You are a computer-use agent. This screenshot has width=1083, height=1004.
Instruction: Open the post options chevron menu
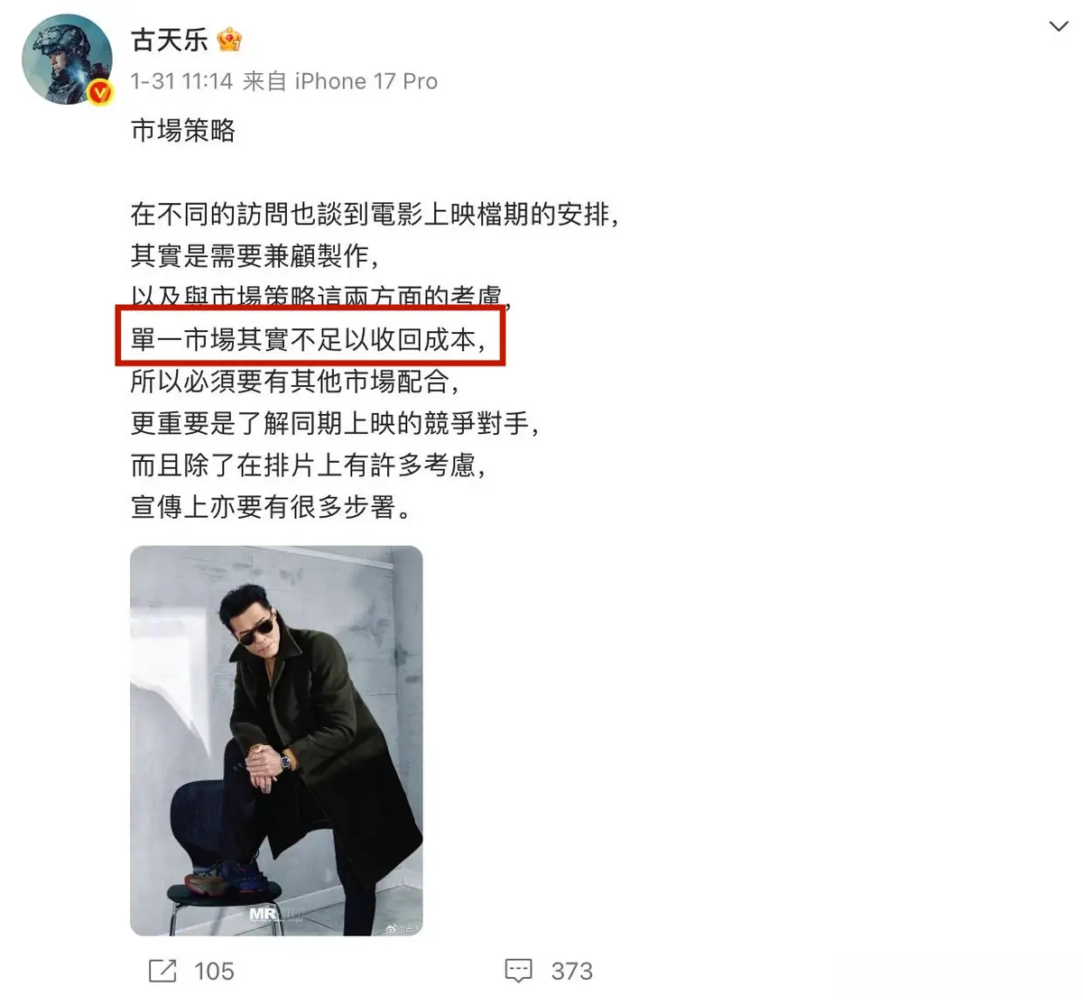[1059, 27]
